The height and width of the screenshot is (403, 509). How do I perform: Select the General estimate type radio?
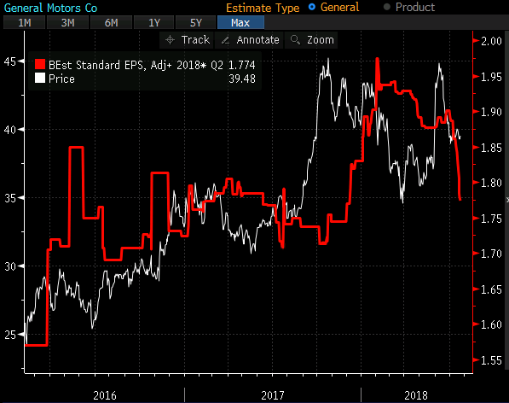click(312, 7)
